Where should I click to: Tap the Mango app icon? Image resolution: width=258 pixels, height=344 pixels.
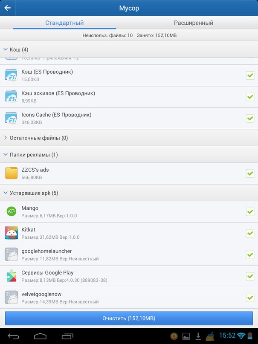(12, 211)
